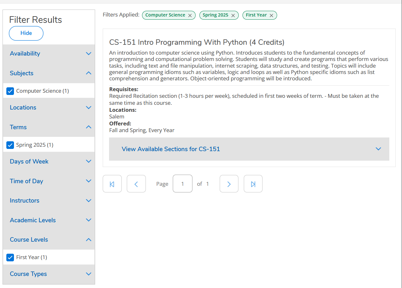Hide the Filter Results panel

[26, 33]
